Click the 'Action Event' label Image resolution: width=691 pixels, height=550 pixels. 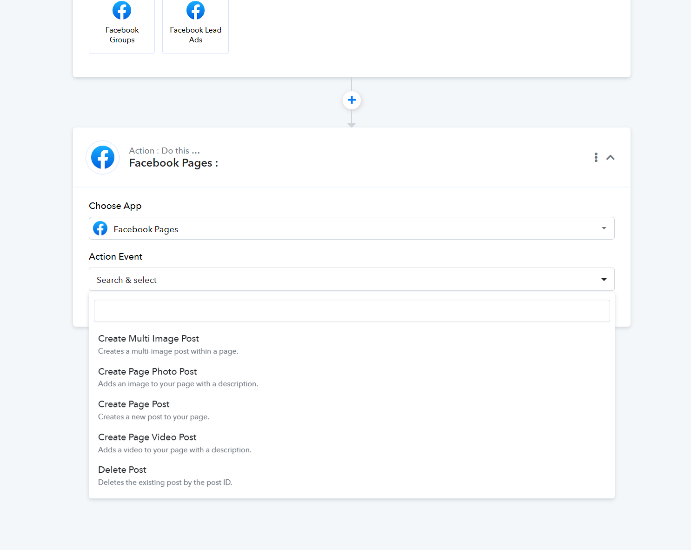coord(116,256)
